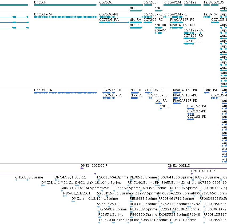Select the IP15651.3prime EST label
This screenshot has height=224, width=227.
(x=111, y=215)
